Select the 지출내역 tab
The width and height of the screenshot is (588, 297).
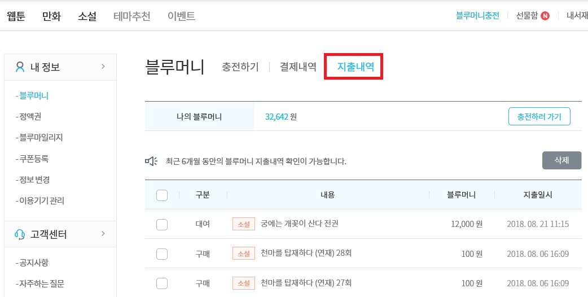[356, 67]
